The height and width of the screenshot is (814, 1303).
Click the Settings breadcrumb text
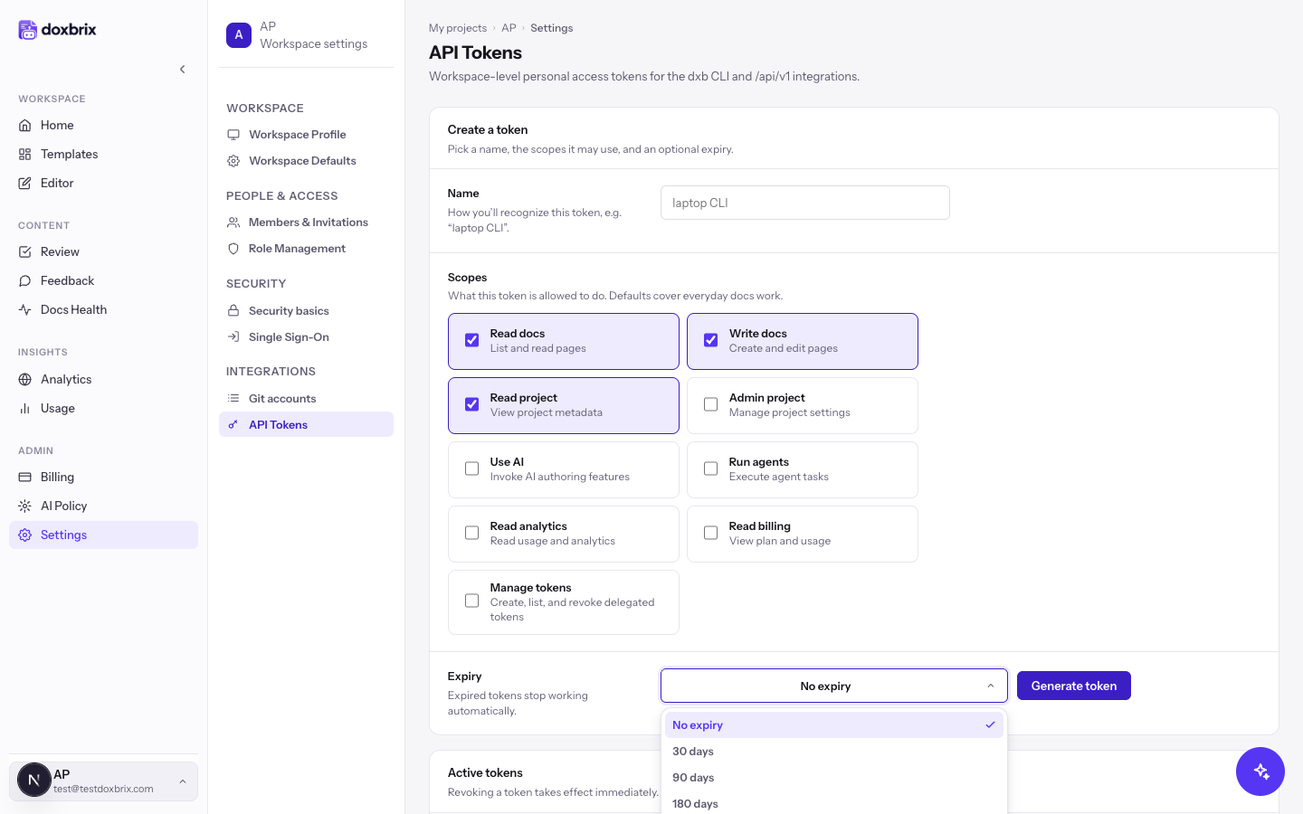tap(551, 28)
